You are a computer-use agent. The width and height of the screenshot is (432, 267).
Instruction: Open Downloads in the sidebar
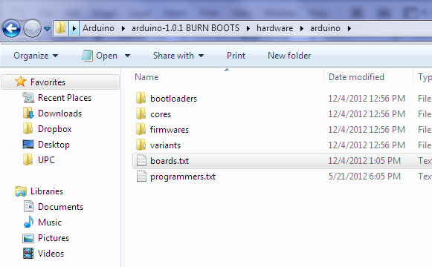coord(59,113)
